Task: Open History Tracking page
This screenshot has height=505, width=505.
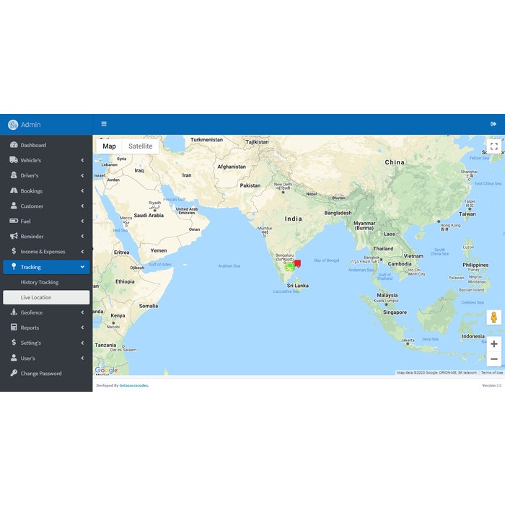Action: click(x=40, y=282)
